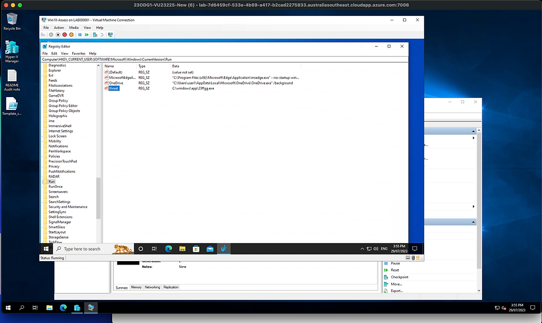The height and width of the screenshot is (323, 542).
Task: Click Export... action in Hyper-V Actions pane
Action: [x=397, y=291]
